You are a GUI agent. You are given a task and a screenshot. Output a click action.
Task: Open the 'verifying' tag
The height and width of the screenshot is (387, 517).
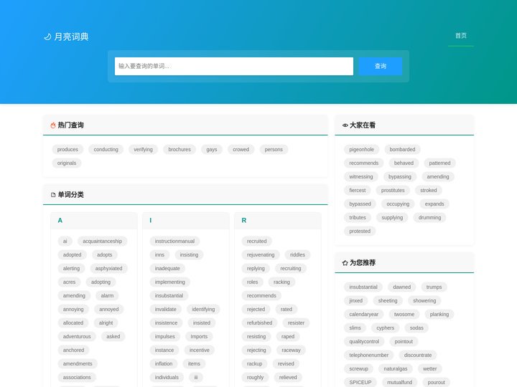pyautogui.click(x=143, y=149)
